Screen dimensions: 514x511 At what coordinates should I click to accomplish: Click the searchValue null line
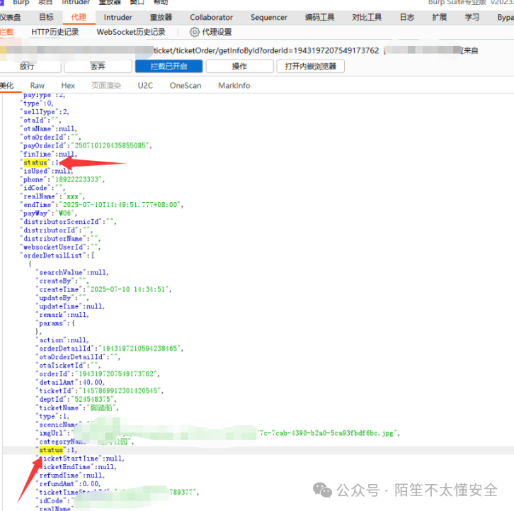click(73, 272)
